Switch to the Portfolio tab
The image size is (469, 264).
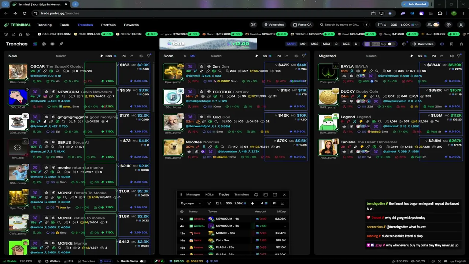coord(108,25)
